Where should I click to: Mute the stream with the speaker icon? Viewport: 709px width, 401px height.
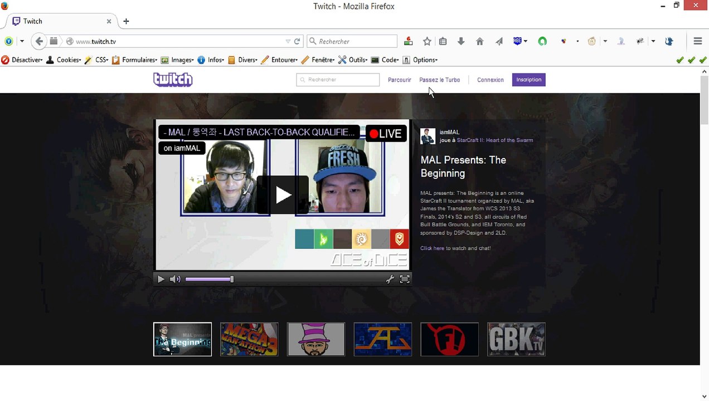175,279
